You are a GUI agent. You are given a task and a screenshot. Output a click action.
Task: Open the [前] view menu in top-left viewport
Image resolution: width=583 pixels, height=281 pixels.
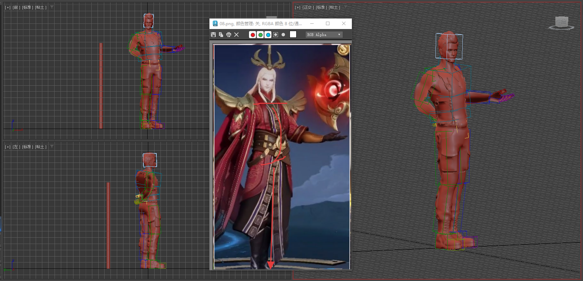tap(16, 7)
